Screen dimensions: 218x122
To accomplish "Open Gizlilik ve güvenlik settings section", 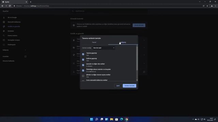I will pos(14,26).
